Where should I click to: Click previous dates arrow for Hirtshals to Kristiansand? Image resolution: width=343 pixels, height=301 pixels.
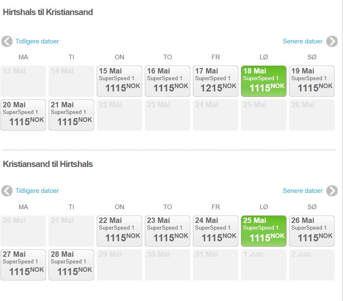point(7,41)
